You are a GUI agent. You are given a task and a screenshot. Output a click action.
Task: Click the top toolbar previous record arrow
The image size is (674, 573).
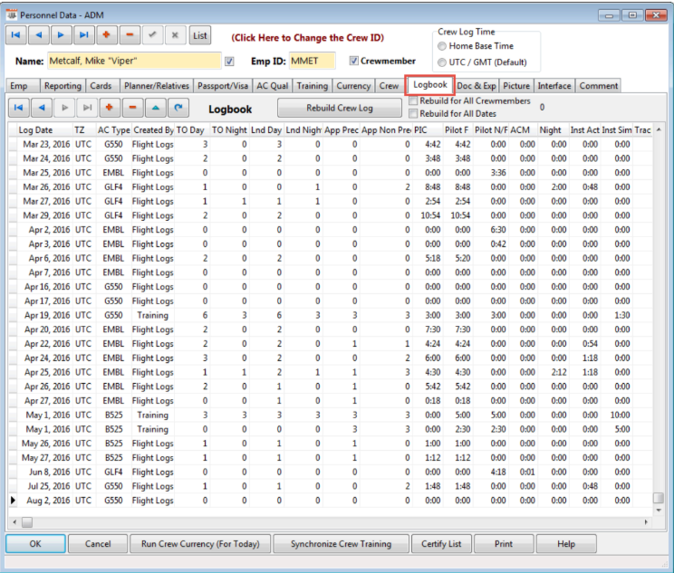pos(39,35)
